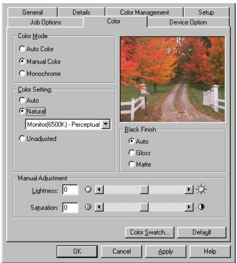Click the Color Swatch... button
237x263 pixels.
150,232
